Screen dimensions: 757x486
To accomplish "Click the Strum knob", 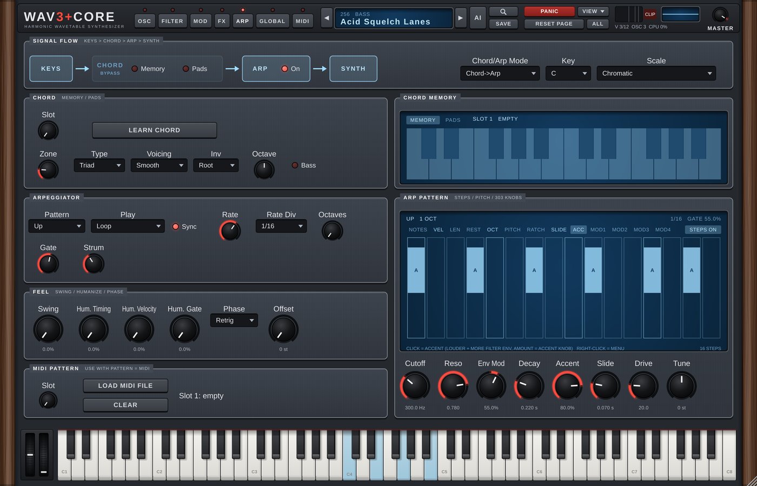I will coord(94,264).
